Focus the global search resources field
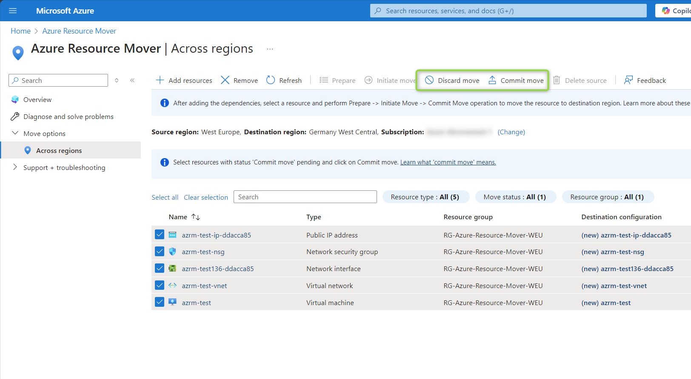This screenshot has height=379, width=691. tap(508, 11)
